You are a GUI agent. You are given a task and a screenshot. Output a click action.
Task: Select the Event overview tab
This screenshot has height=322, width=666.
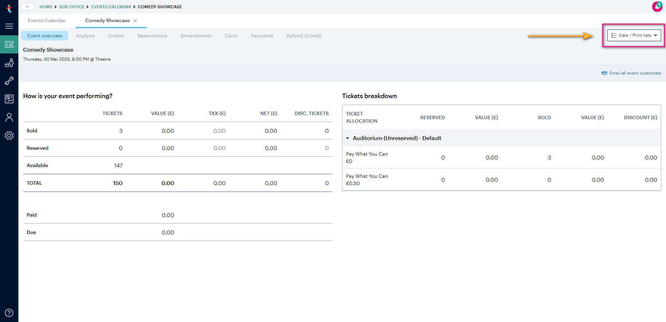tap(45, 36)
